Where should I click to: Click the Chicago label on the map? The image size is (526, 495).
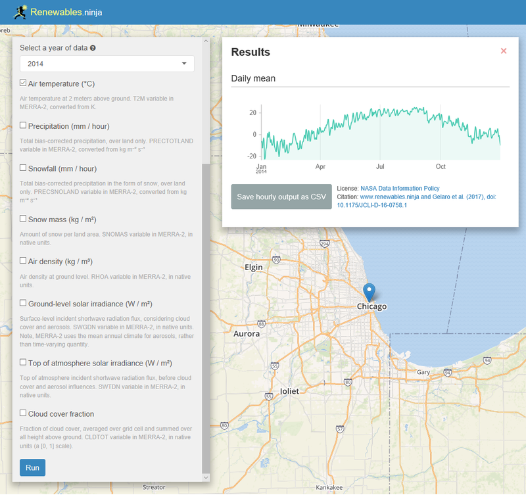[371, 306]
